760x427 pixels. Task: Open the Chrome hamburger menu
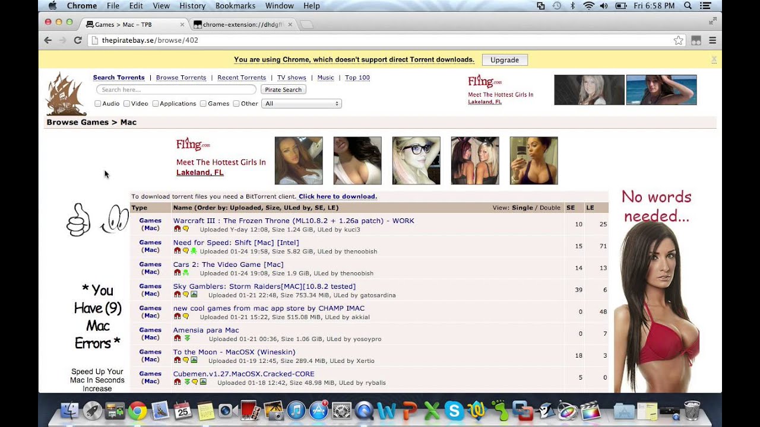pos(712,40)
